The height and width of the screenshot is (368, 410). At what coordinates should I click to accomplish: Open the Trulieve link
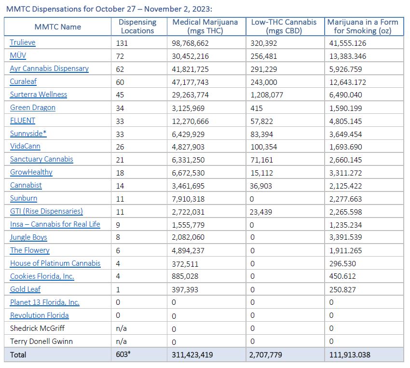tap(23, 42)
